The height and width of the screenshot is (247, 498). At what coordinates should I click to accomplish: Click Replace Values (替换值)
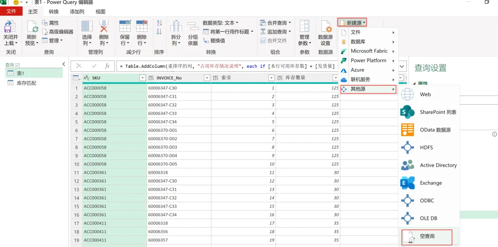click(x=214, y=41)
